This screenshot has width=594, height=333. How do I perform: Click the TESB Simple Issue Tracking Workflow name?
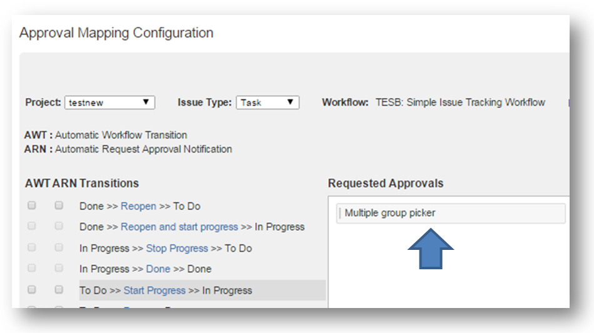click(x=460, y=102)
